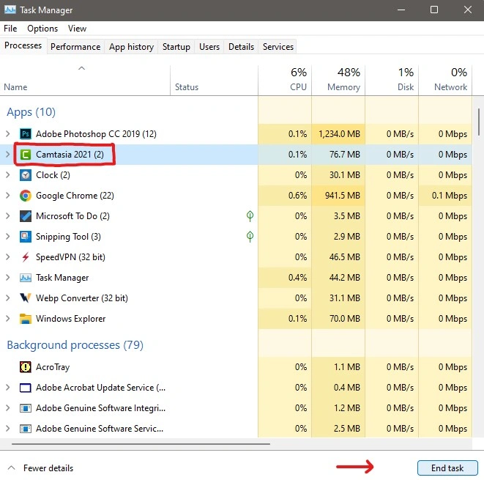484x480 pixels.
Task: Switch to the Performance tab
Action: point(75,47)
